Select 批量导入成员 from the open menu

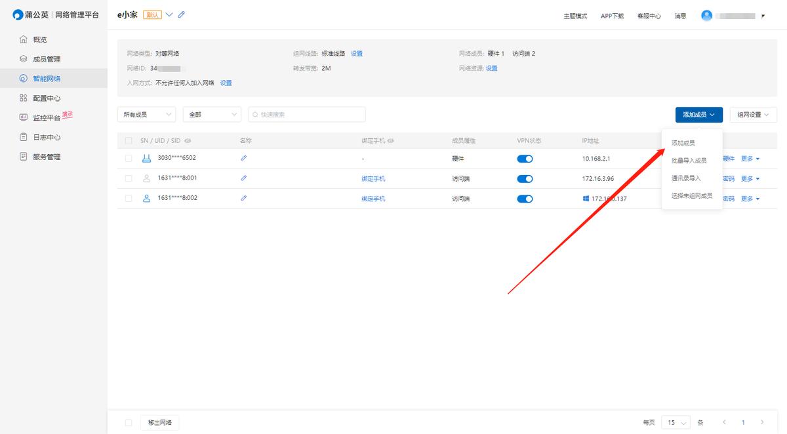point(689,161)
